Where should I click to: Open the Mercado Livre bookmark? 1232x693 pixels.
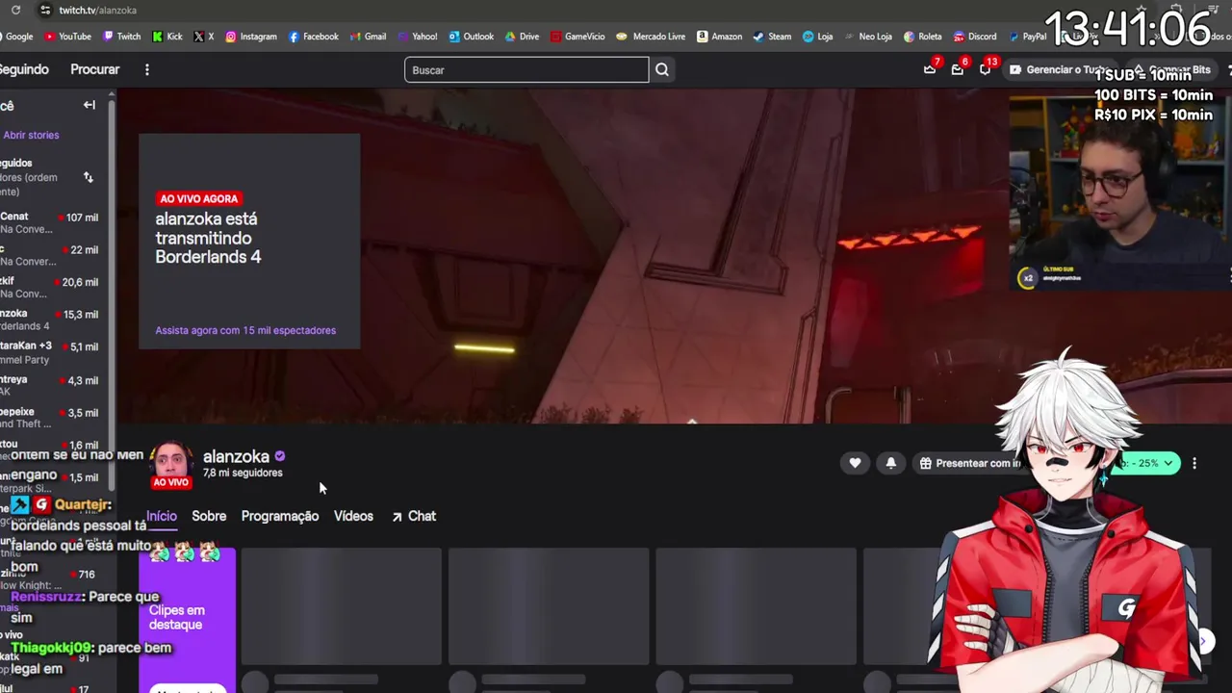[x=651, y=37]
